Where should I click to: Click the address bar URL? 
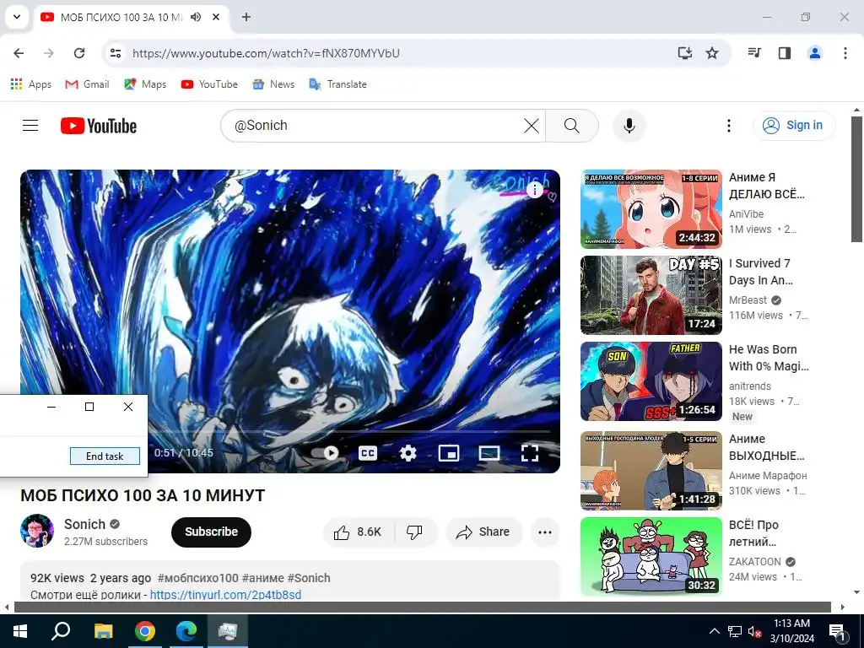click(266, 53)
